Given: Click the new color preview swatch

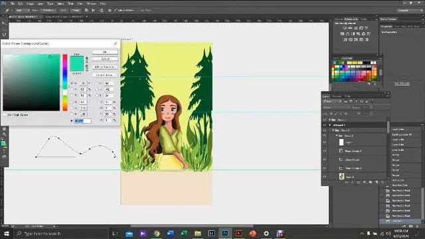Looking at the screenshot, I should pyautogui.click(x=77, y=60).
